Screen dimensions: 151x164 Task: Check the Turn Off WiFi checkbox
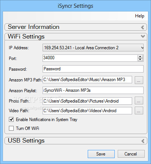[x=11, y=128]
